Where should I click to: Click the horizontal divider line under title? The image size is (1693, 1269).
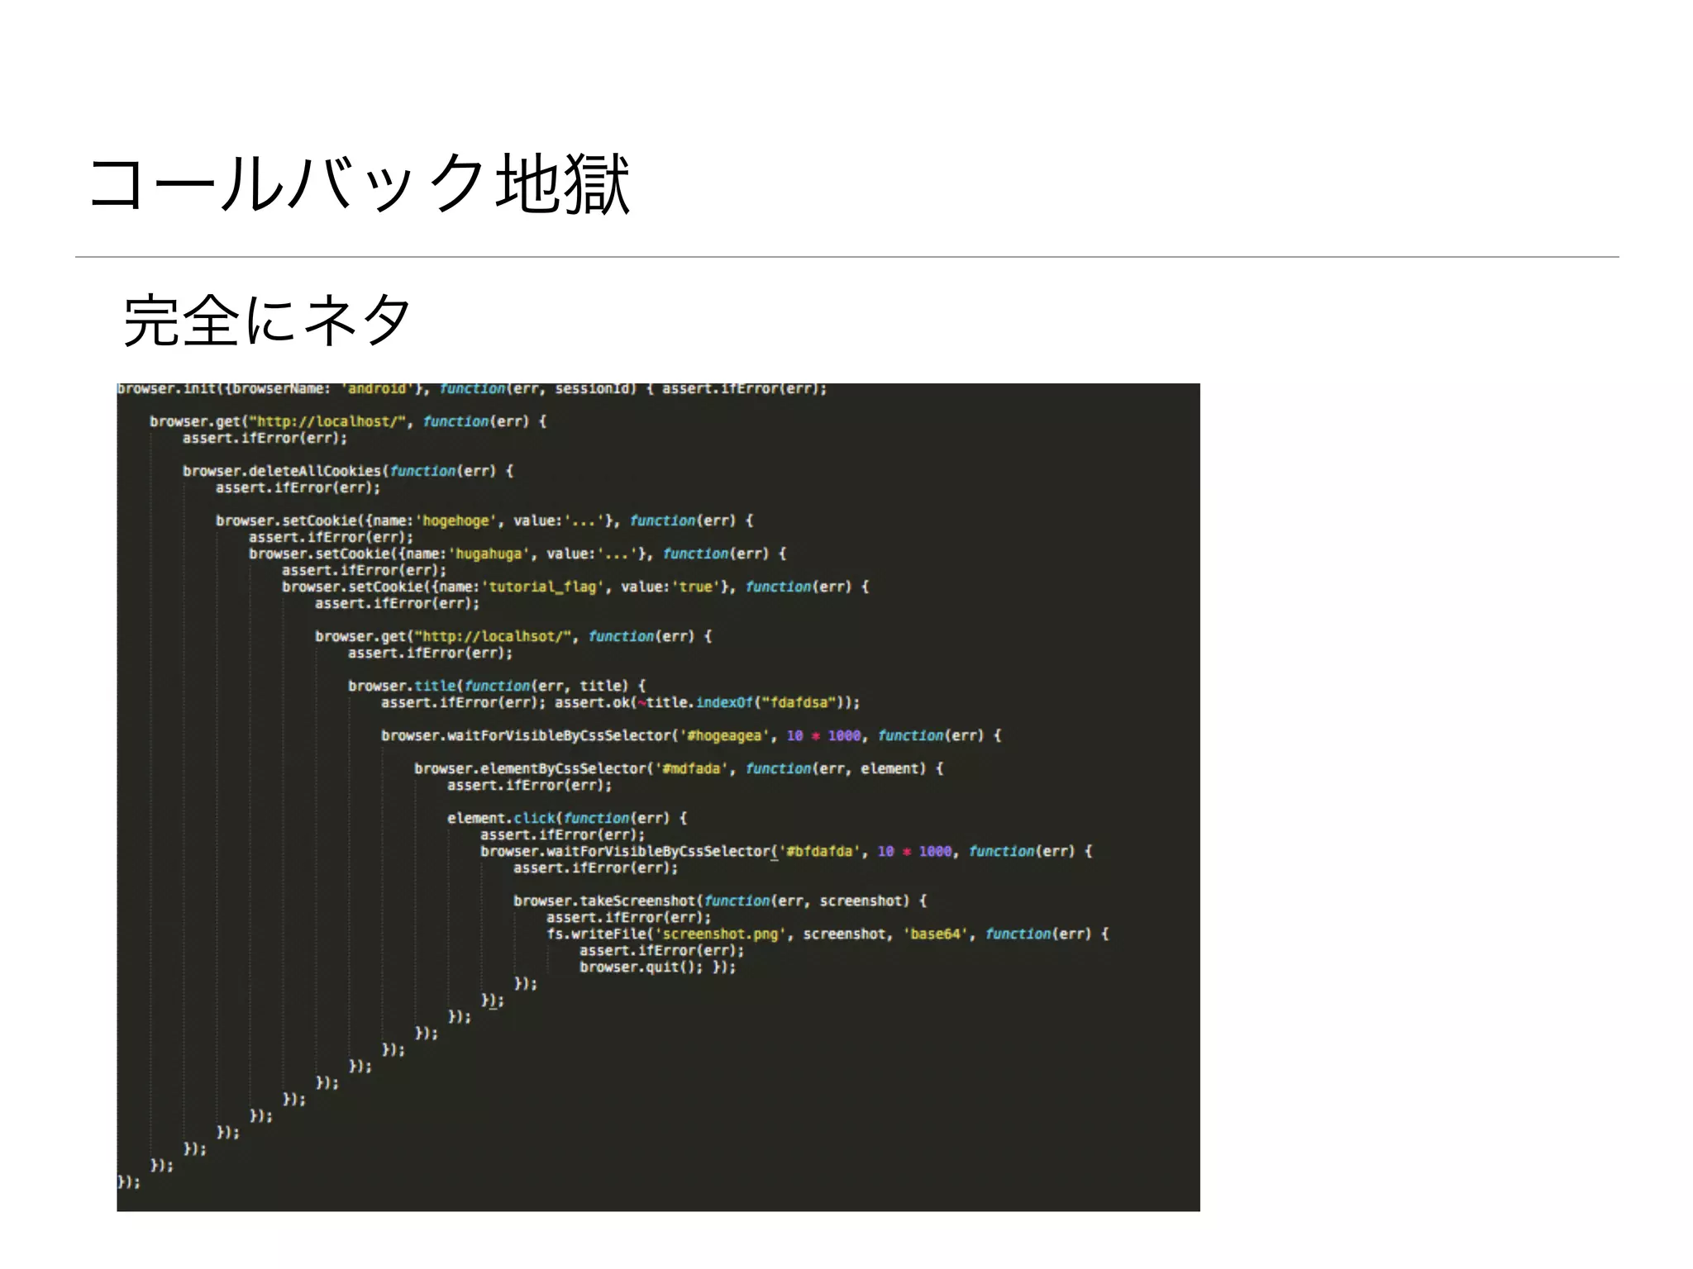[x=846, y=257]
